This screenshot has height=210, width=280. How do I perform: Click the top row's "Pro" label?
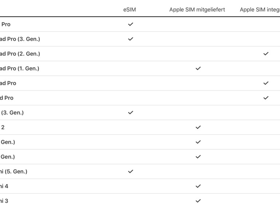(x=6, y=24)
